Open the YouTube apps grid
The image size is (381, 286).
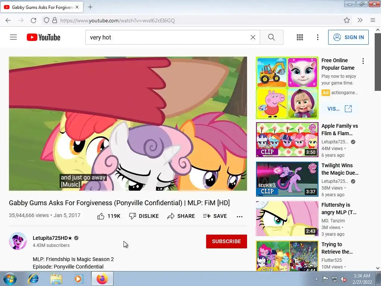tap(300, 37)
